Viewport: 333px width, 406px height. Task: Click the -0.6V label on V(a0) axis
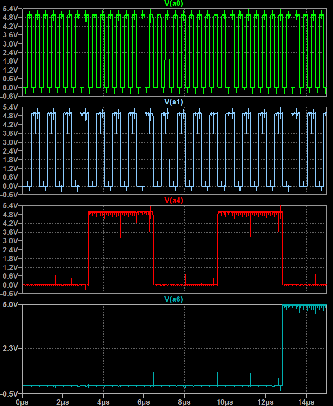pyautogui.click(x=9, y=96)
